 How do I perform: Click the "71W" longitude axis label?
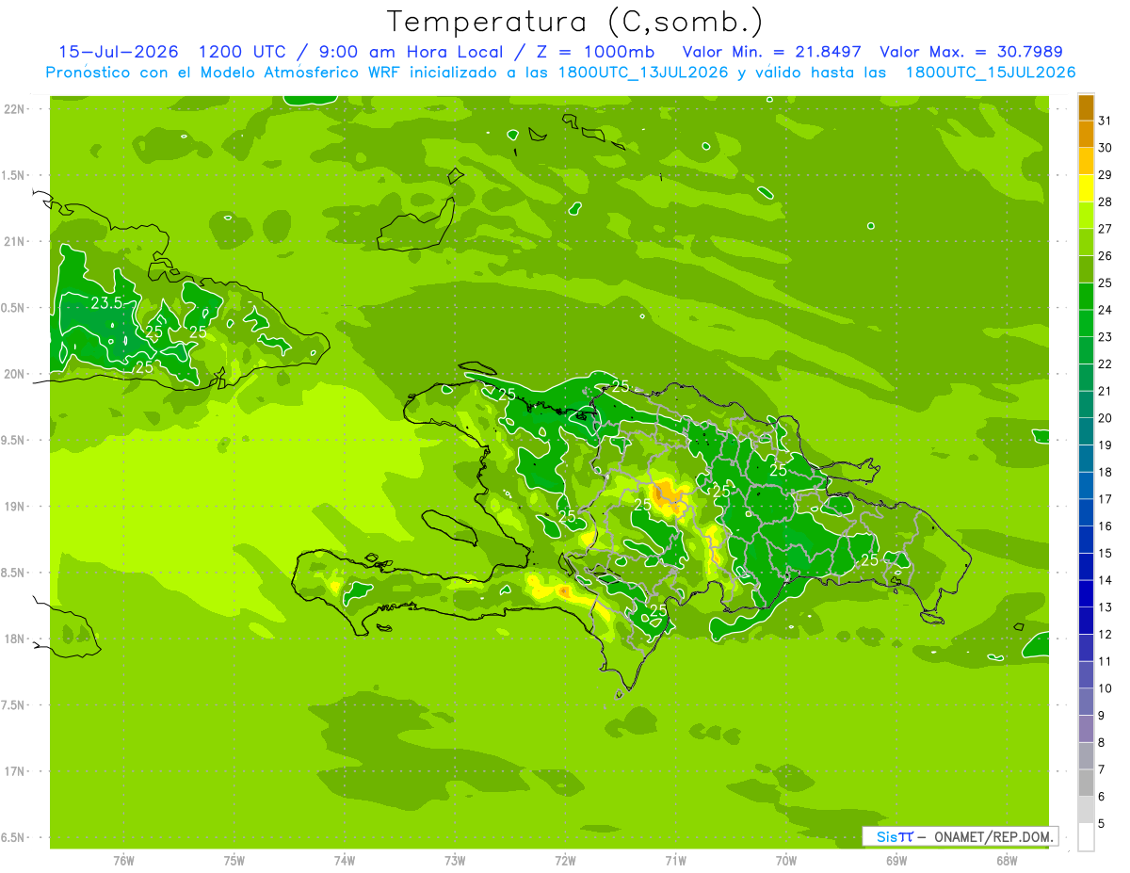point(676,860)
